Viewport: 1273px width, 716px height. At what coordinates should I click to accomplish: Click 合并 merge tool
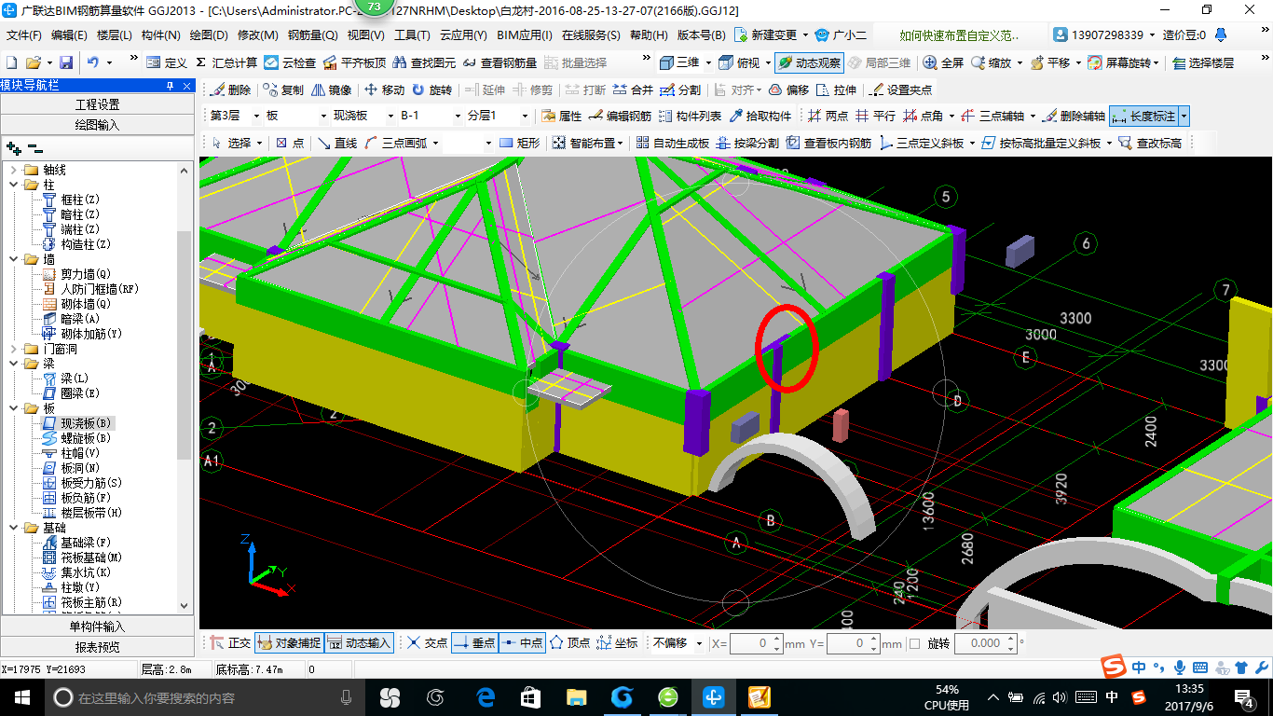click(x=634, y=89)
